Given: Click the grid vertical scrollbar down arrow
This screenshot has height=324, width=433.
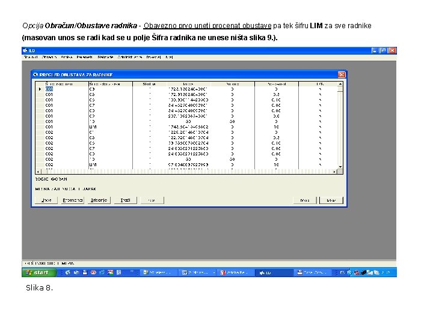Looking at the screenshot, I should 340,167.
